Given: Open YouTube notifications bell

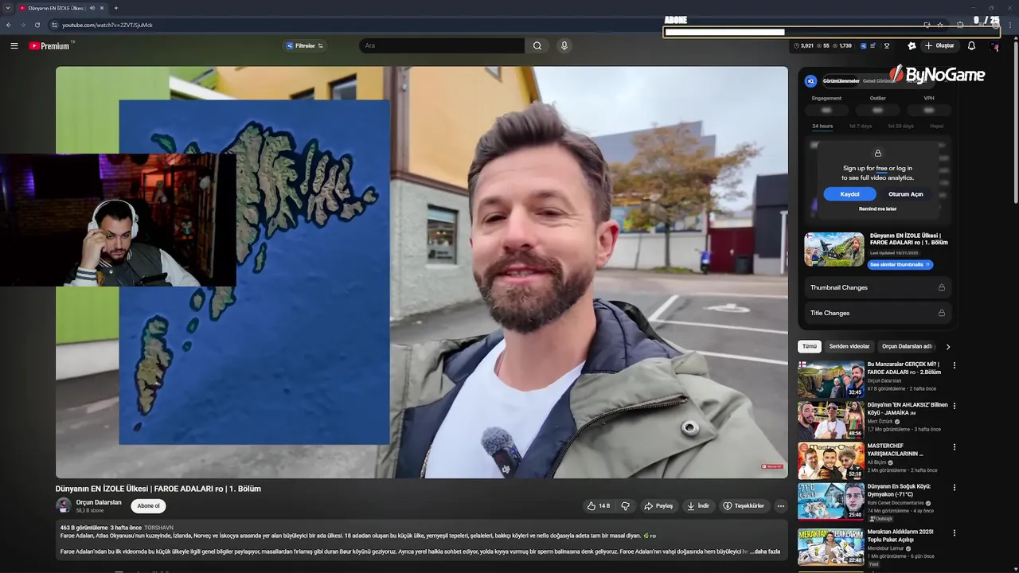Looking at the screenshot, I should tap(971, 45).
